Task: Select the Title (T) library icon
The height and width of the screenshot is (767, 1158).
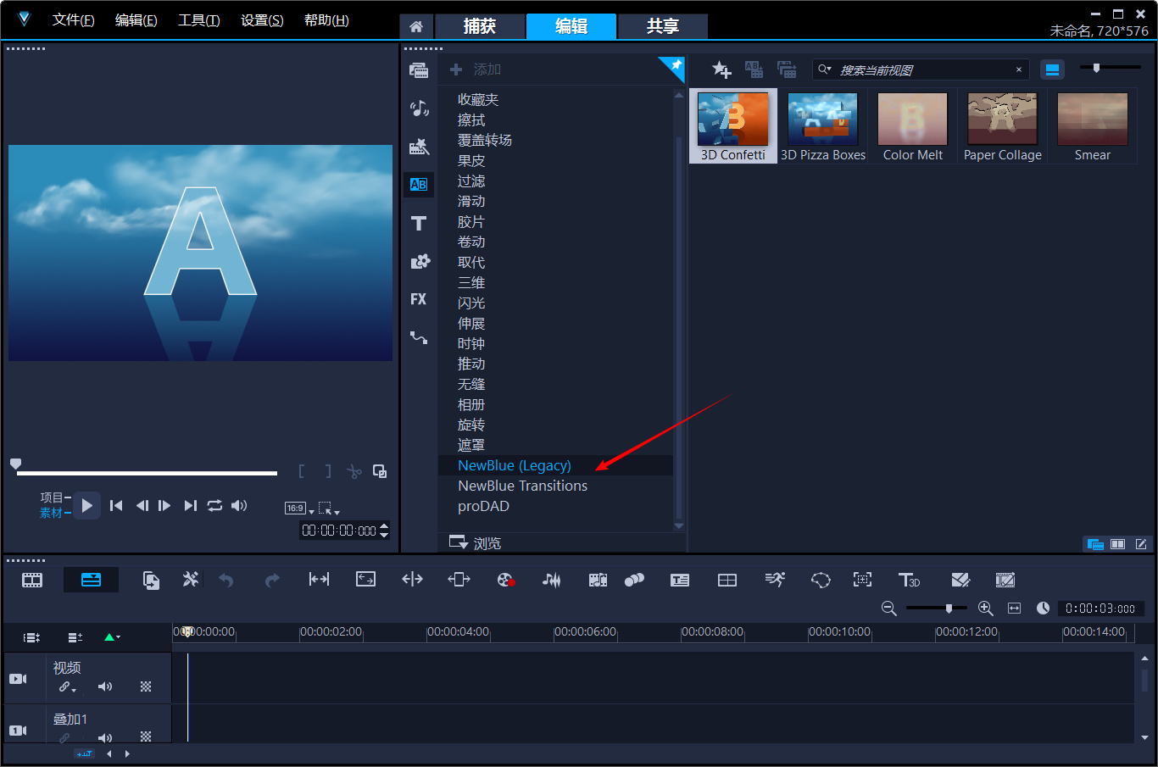Action: point(419,223)
